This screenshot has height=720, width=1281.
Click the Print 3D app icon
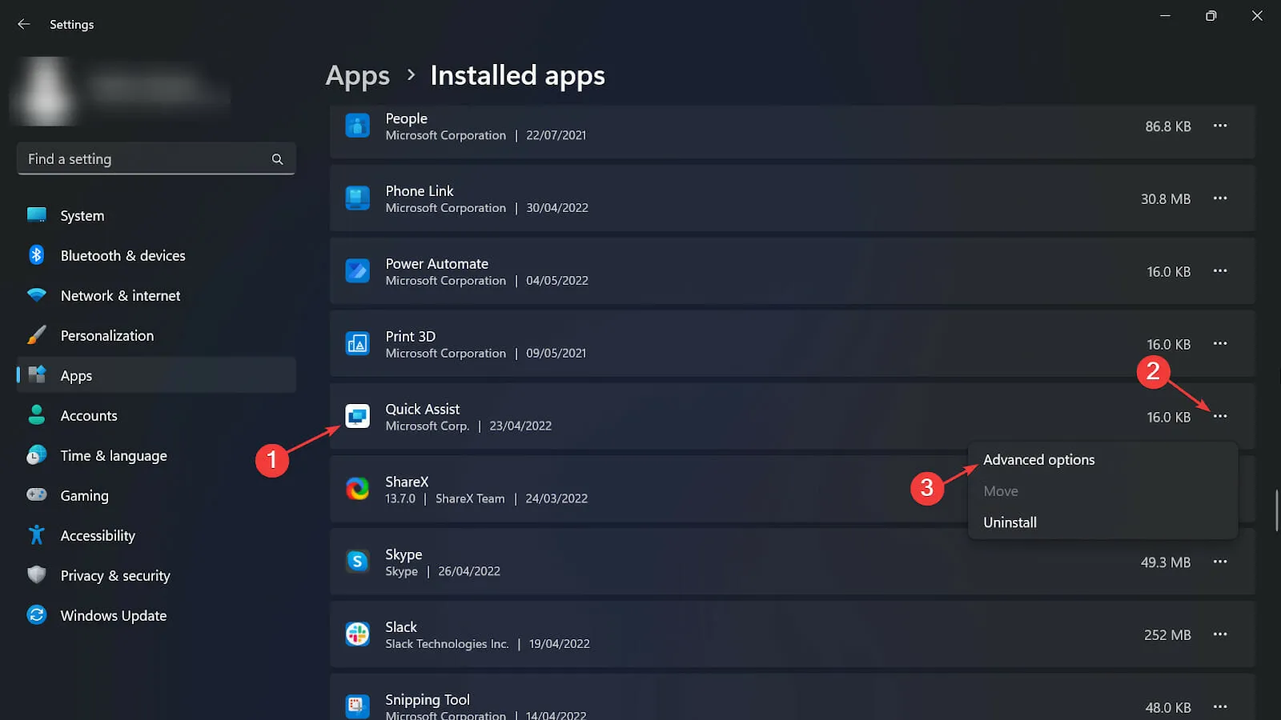(357, 344)
